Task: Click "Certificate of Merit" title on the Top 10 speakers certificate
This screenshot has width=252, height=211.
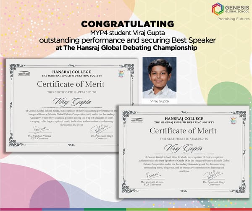Action: point(71,84)
